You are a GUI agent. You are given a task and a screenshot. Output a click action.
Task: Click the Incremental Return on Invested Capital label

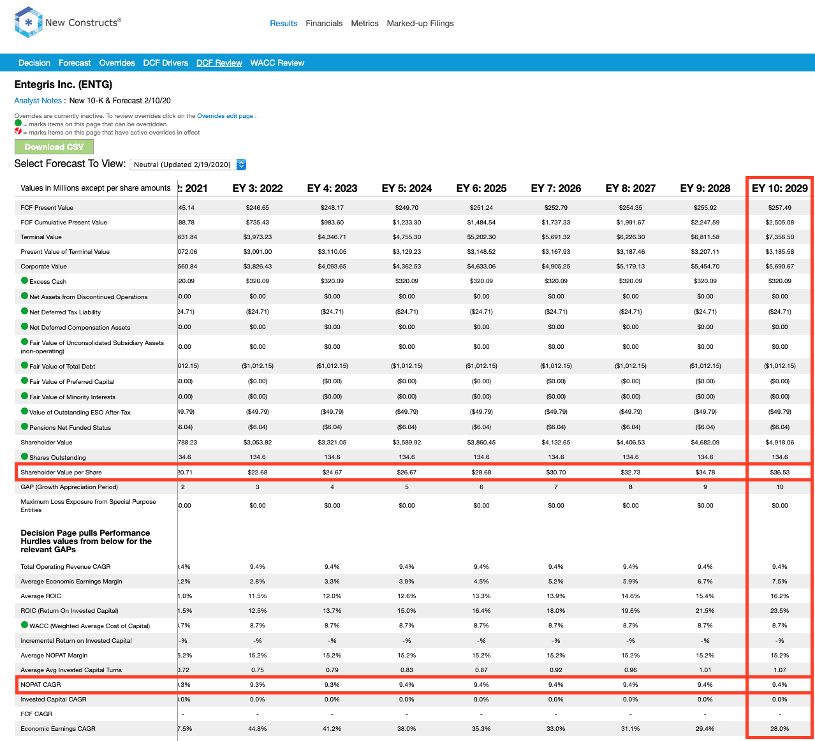[76, 641]
